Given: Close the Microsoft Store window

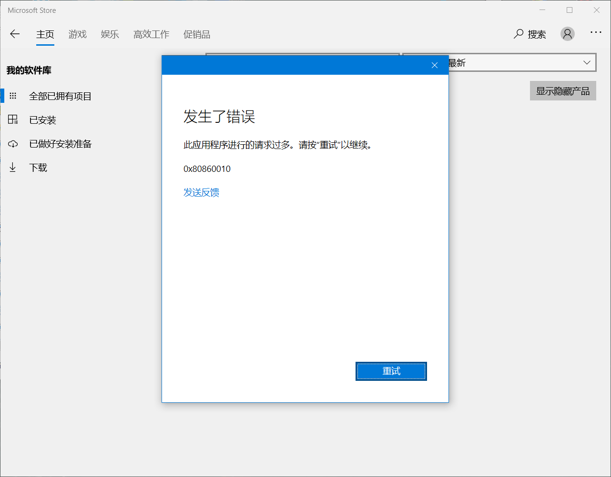Looking at the screenshot, I should click(597, 10).
